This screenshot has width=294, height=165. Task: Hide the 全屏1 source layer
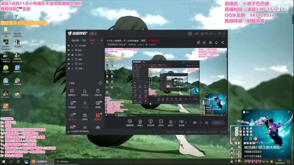(69, 69)
